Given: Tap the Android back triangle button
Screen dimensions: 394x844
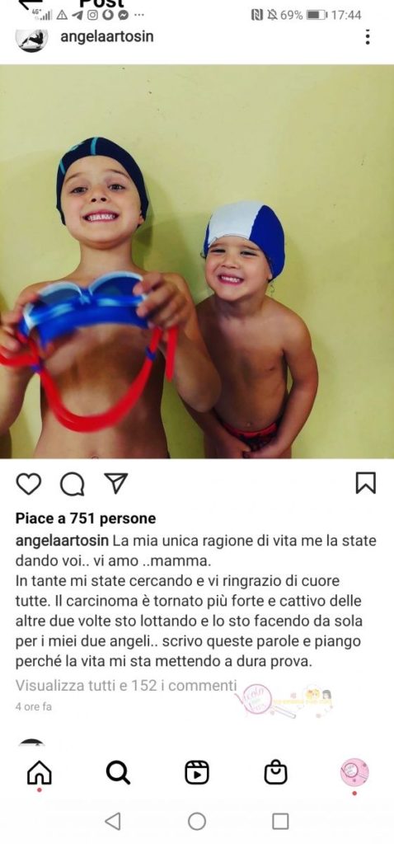Looking at the screenshot, I should [x=112, y=821].
